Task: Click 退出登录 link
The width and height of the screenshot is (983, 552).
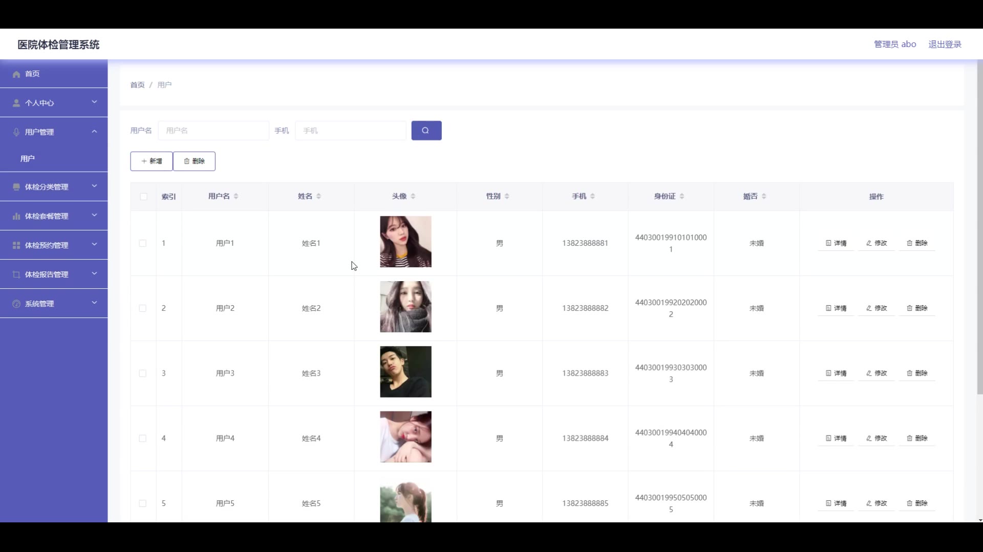Action: tap(945, 44)
